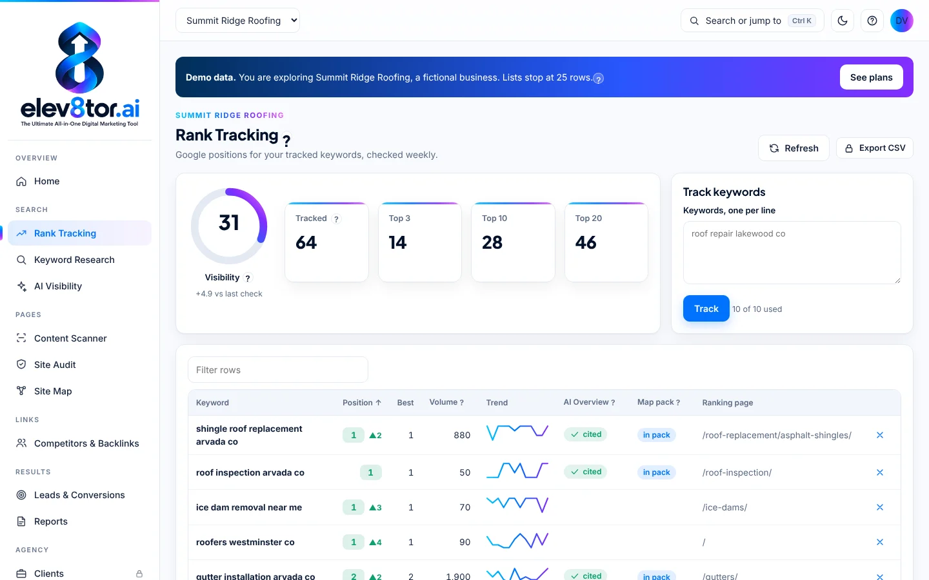Click the trend sparkline for shingle roof replacement
Screen dimensions: 929x580
click(517, 432)
